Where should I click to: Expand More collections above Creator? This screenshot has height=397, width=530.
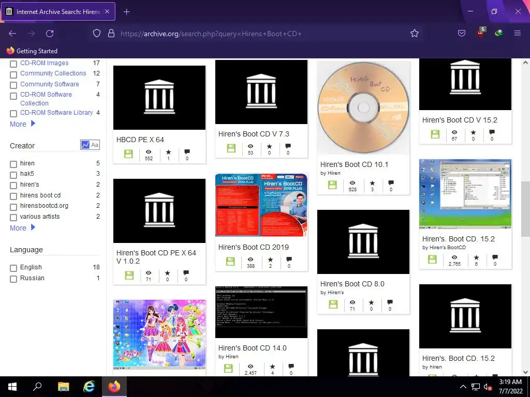[22, 124]
